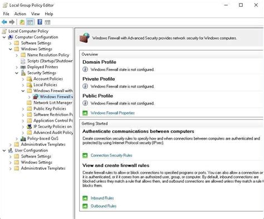Click the Account Policies folder icon

[30, 79]
